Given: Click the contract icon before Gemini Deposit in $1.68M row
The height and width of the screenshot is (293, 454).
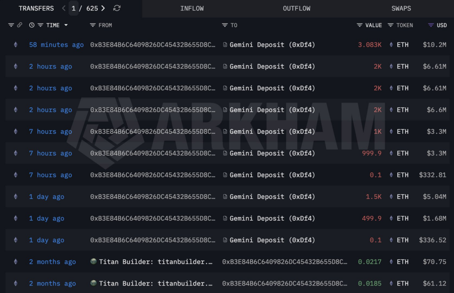Looking at the screenshot, I should tap(225, 218).
